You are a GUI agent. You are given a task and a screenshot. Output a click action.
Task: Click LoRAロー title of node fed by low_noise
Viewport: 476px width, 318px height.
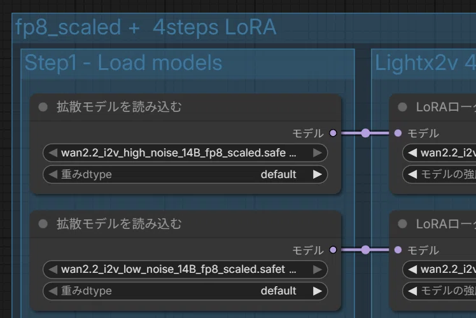coord(445,224)
